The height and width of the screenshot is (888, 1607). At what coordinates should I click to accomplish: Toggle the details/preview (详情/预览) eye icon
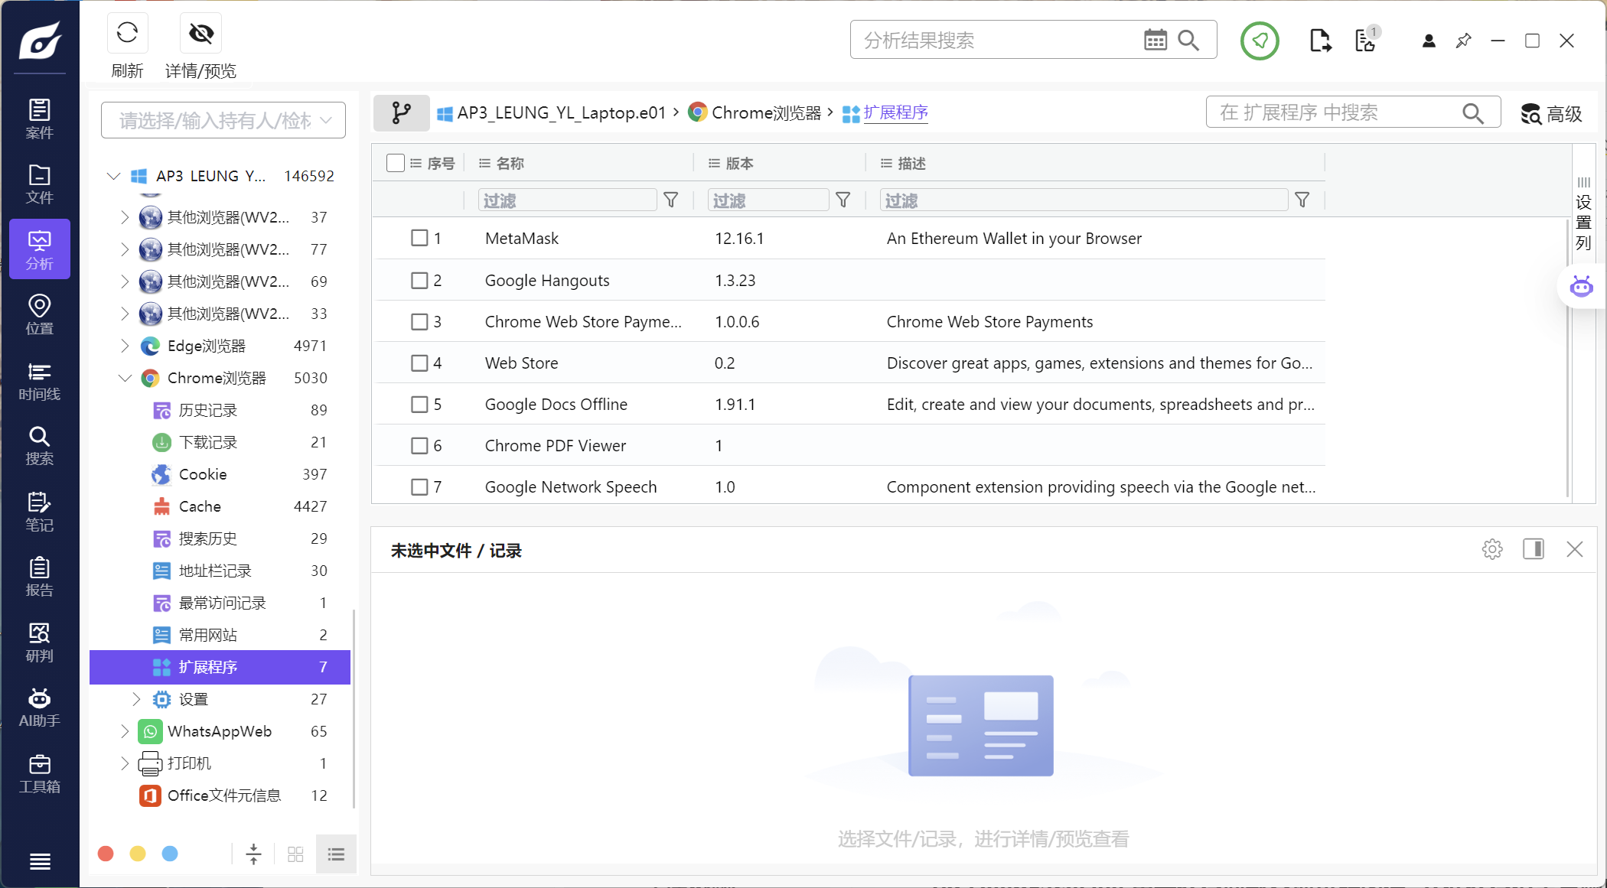201,33
